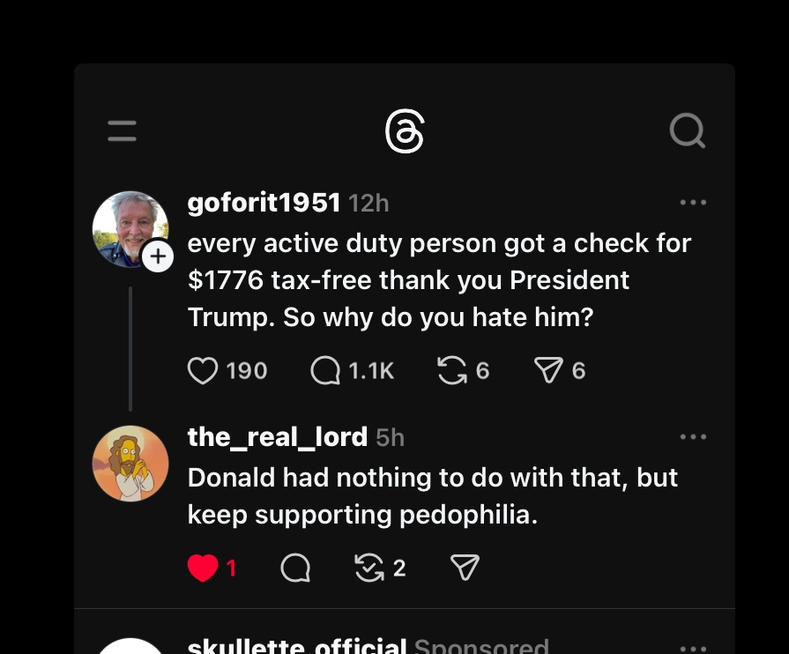The height and width of the screenshot is (654, 789).
Task: Open skullette_official sponsored profile link
Action: click(x=296, y=647)
